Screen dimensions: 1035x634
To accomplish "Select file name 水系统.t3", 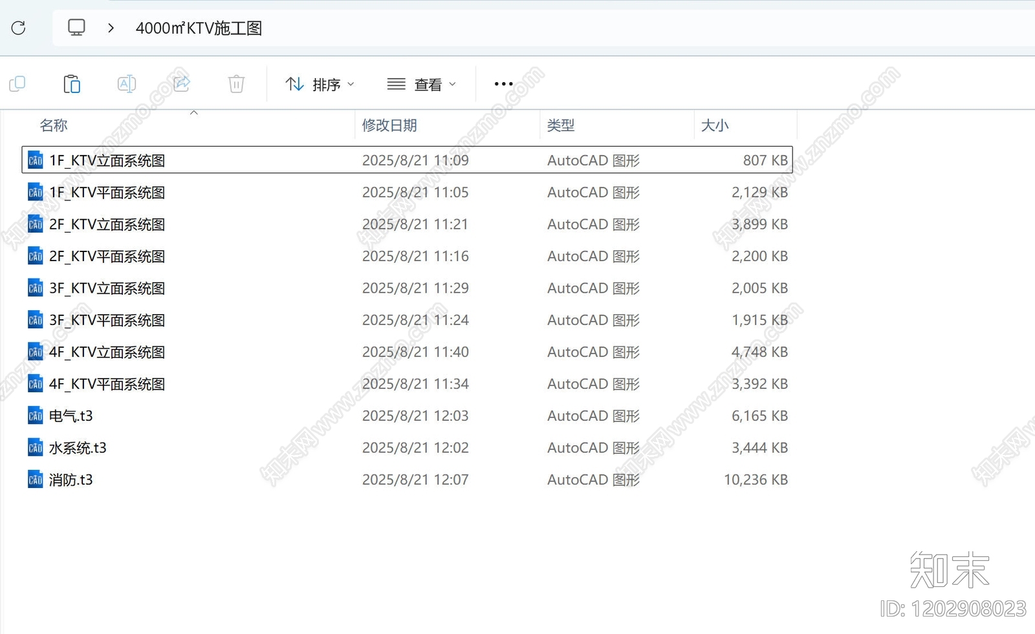I will pyautogui.click(x=78, y=448).
